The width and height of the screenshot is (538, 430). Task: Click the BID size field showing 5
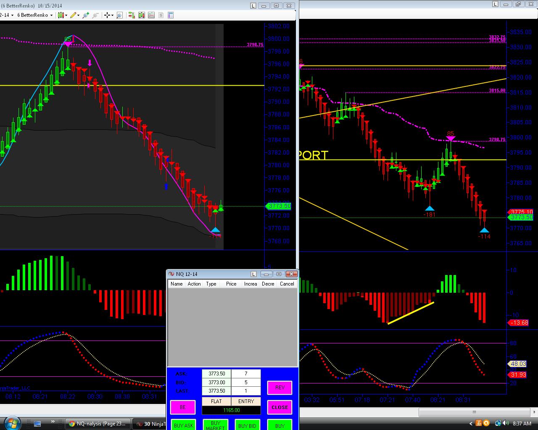coord(246,382)
